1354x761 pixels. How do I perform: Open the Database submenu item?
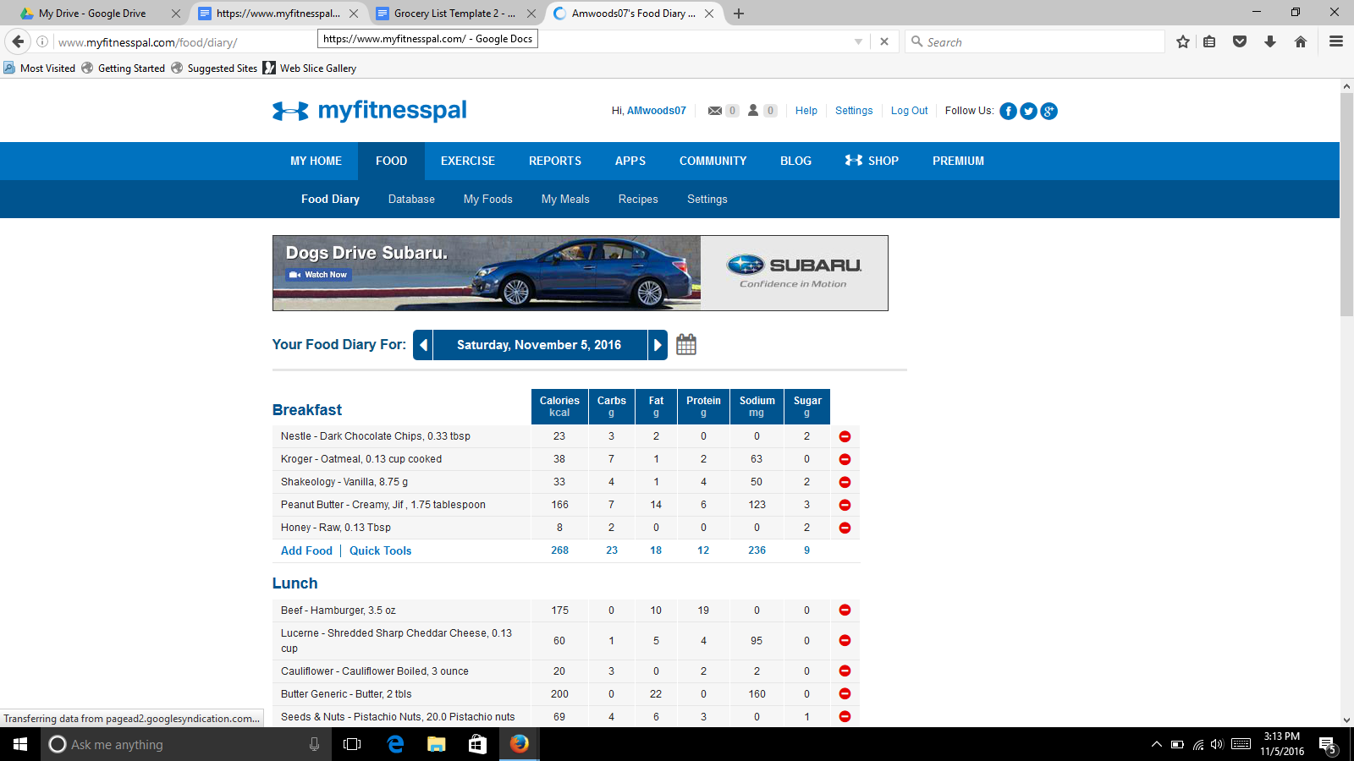click(411, 200)
